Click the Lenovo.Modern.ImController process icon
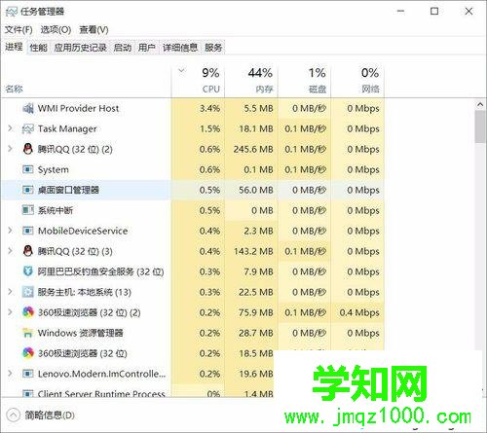This screenshot has height=433, width=487. tap(28, 374)
